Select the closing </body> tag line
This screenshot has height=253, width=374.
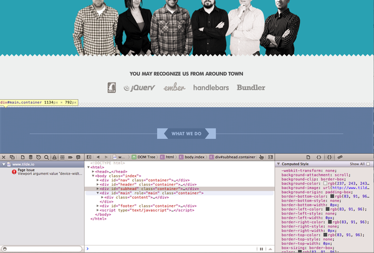pos(103,214)
